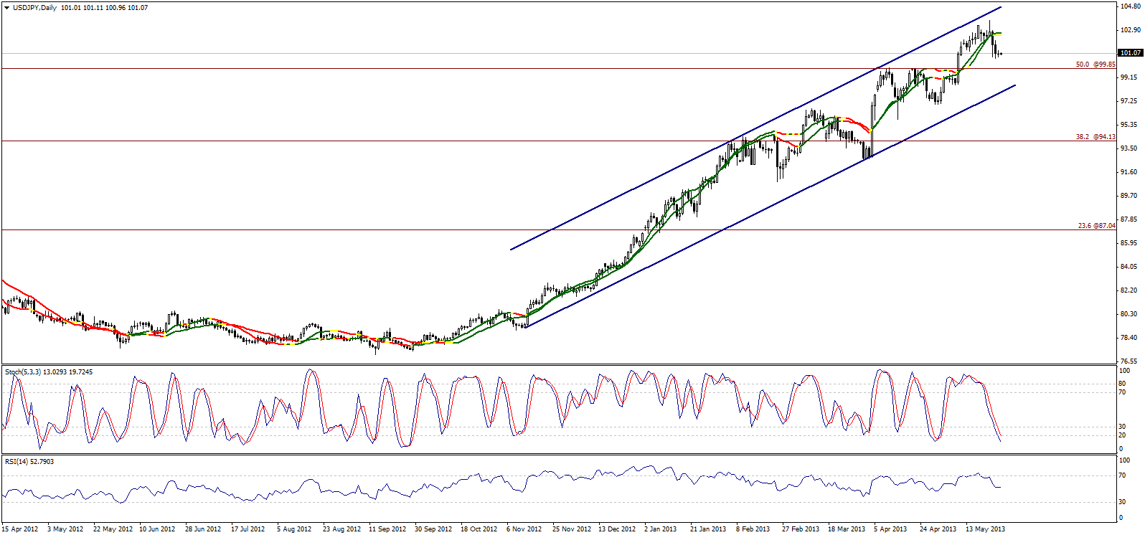Screen dimensions: 1145x535
Task: Click price axis value 80.30
Action: [x=1130, y=314]
